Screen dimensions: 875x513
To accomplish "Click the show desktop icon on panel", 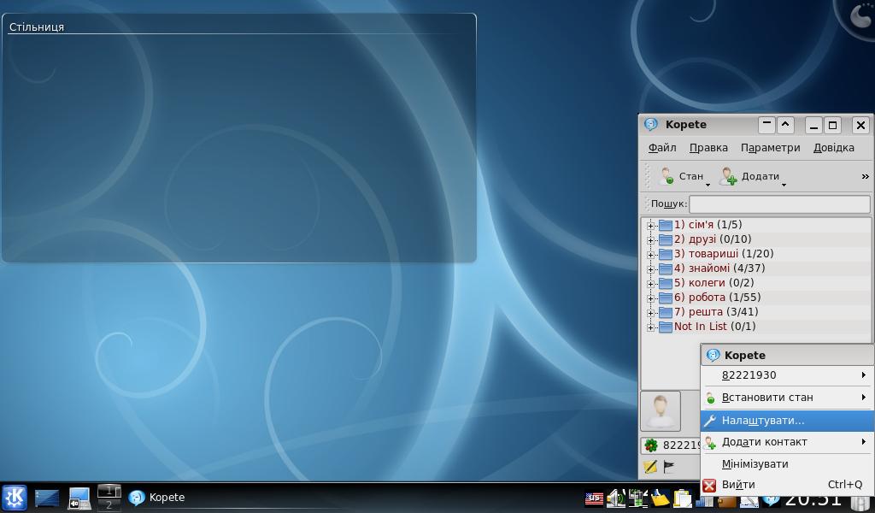I will point(47,498).
